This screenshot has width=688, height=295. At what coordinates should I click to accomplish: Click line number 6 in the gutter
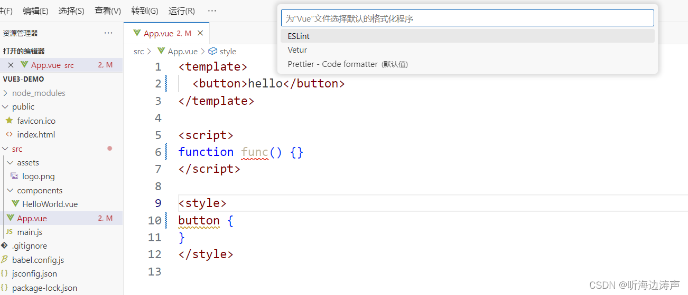point(158,152)
